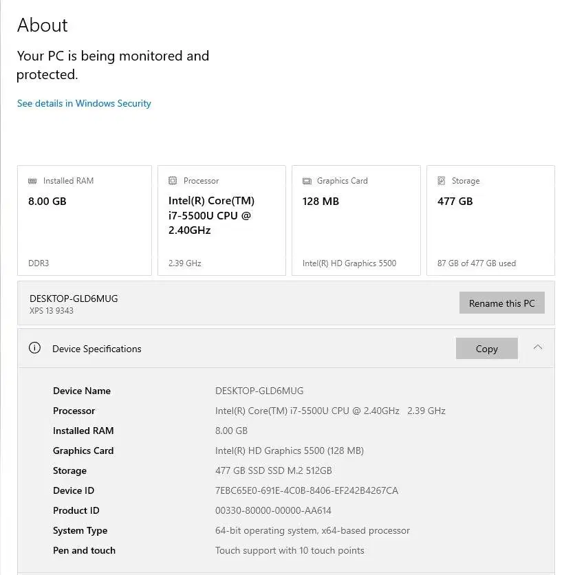Click the info icon beside Device Specifications
This screenshot has width=575, height=575.
pyautogui.click(x=34, y=347)
